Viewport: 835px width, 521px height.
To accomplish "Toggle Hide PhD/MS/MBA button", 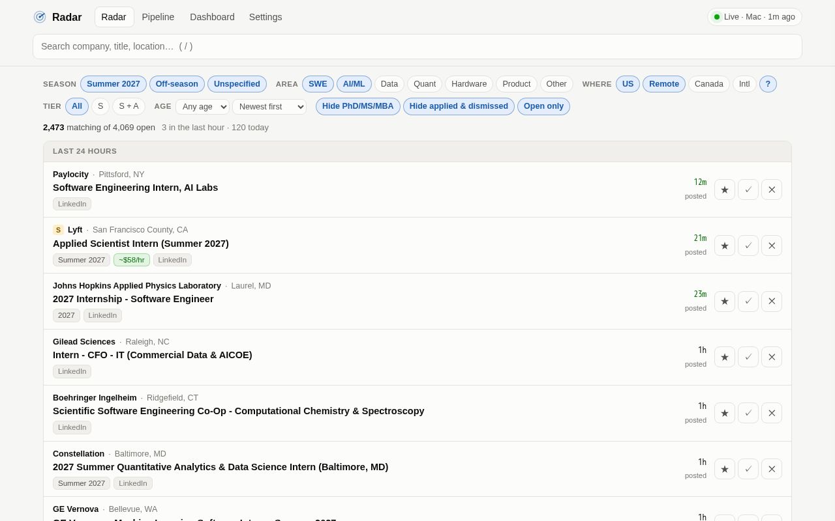I will click(x=358, y=106).
